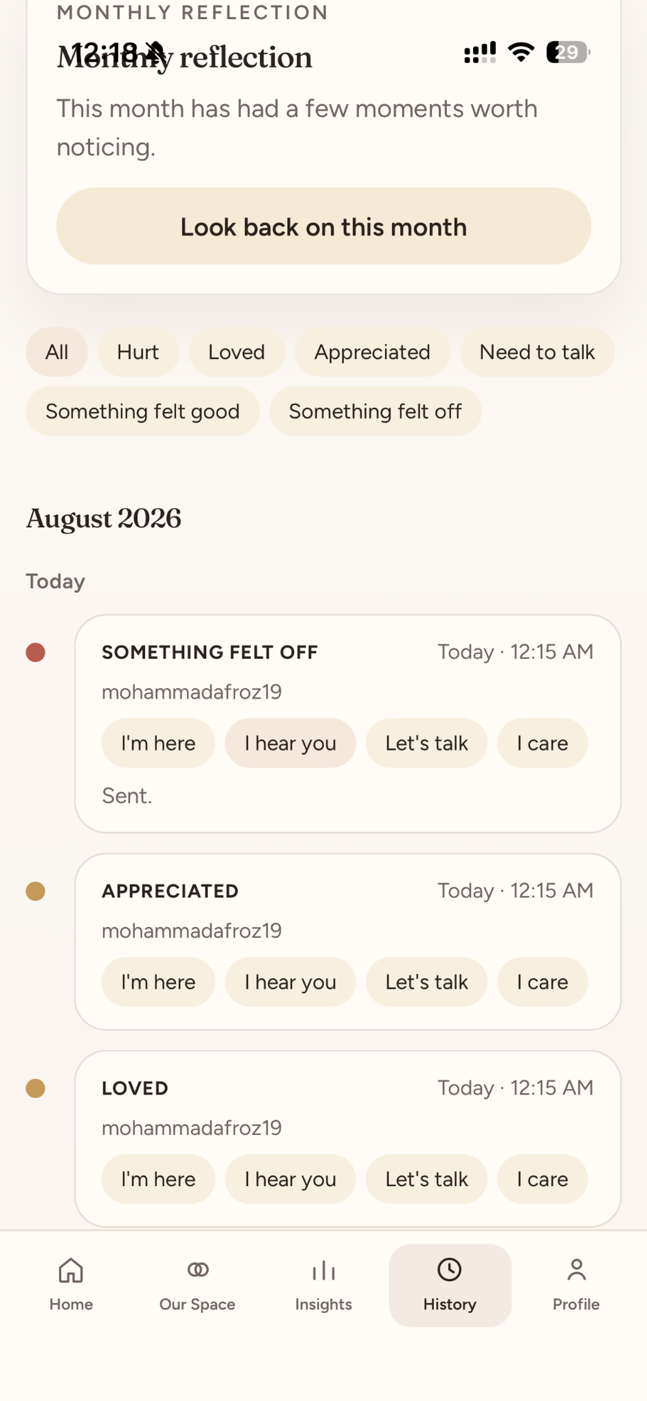Screen dimensions: 647x1401
Task: Open the Home tab house icon
Action: pyautogui.click(x=71, y=1271)
